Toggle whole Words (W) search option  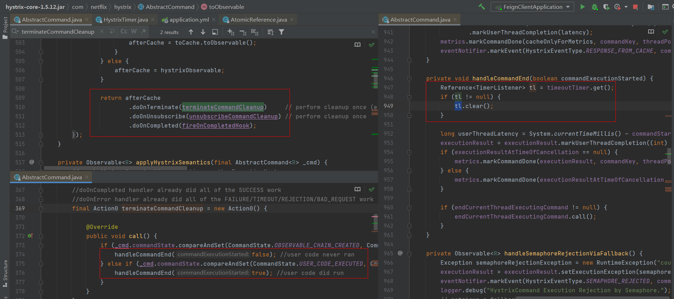tap(134, 32)
